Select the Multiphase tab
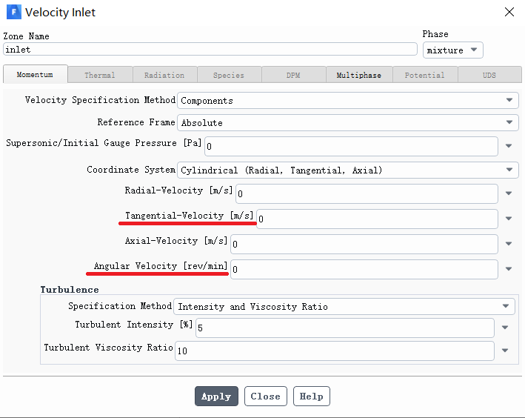 358,75
